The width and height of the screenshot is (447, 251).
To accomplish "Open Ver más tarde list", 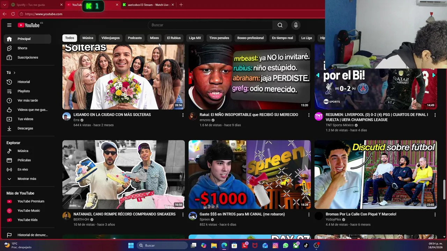I will 27,100.
